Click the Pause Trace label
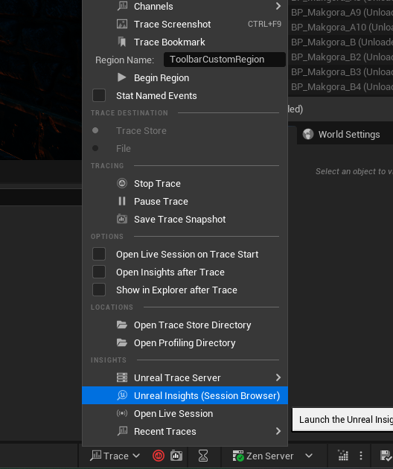The width and height of the screenshot is (393, 469). coord(161,201)
